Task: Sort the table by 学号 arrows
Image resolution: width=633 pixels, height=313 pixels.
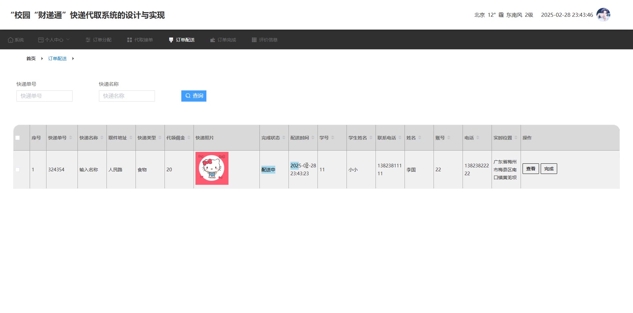Action: 333,138
